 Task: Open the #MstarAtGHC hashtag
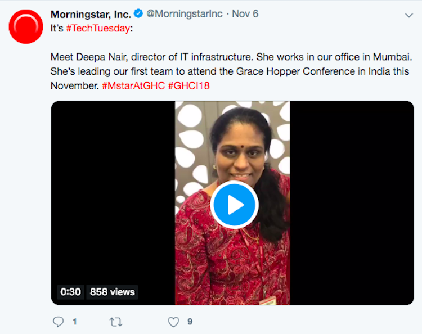133,85
